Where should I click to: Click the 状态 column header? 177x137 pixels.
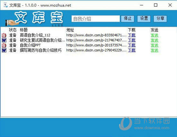point(13,30)
